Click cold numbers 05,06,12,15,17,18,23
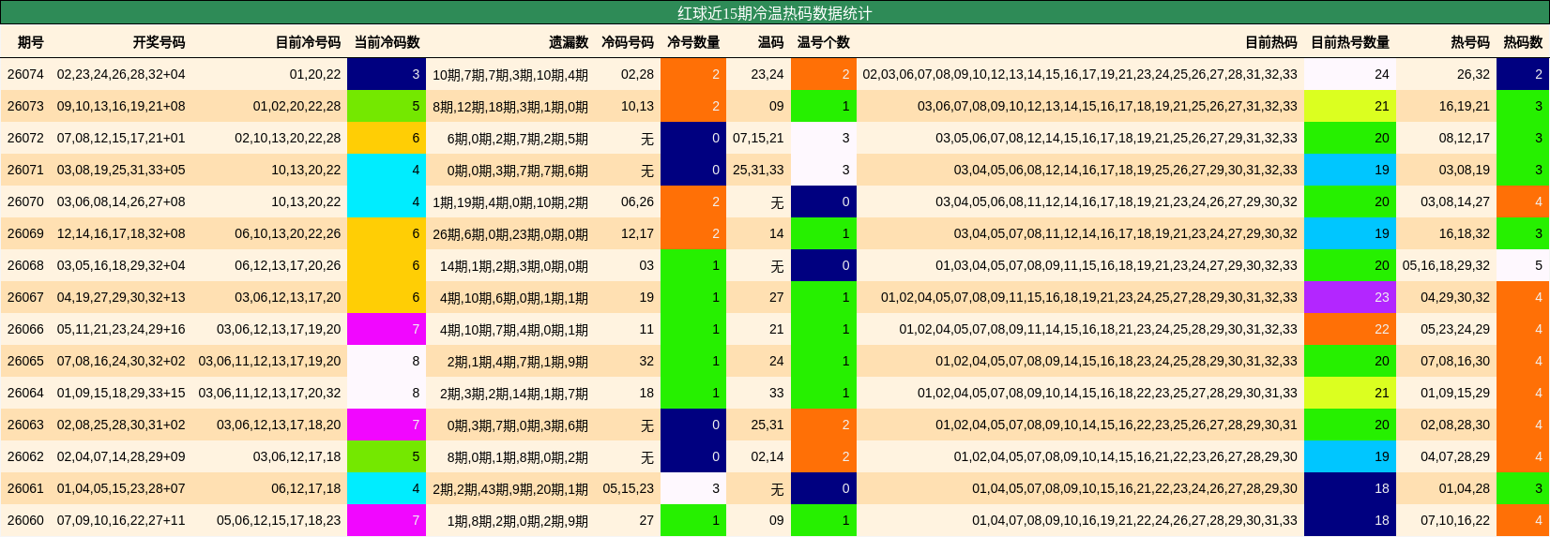The image size is (1550, 537). point(279,520)
